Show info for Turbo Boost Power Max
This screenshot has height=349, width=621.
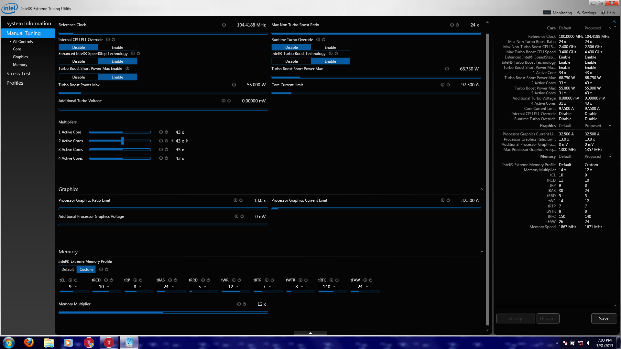click(x=234, y=85)
